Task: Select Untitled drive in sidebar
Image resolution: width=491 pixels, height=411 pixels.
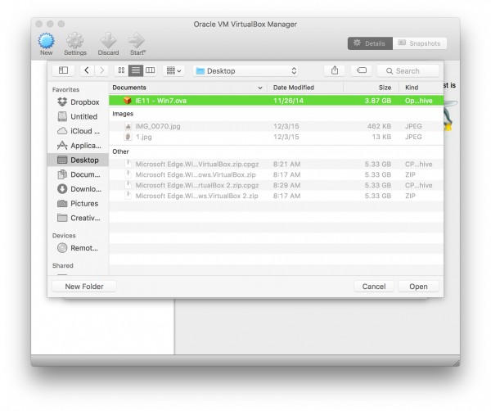Action: tap(78, 116)
